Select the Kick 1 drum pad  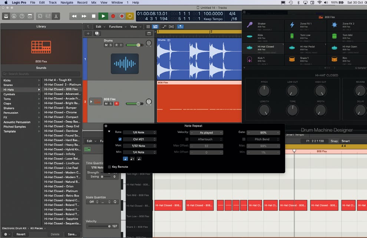(263, 60)
